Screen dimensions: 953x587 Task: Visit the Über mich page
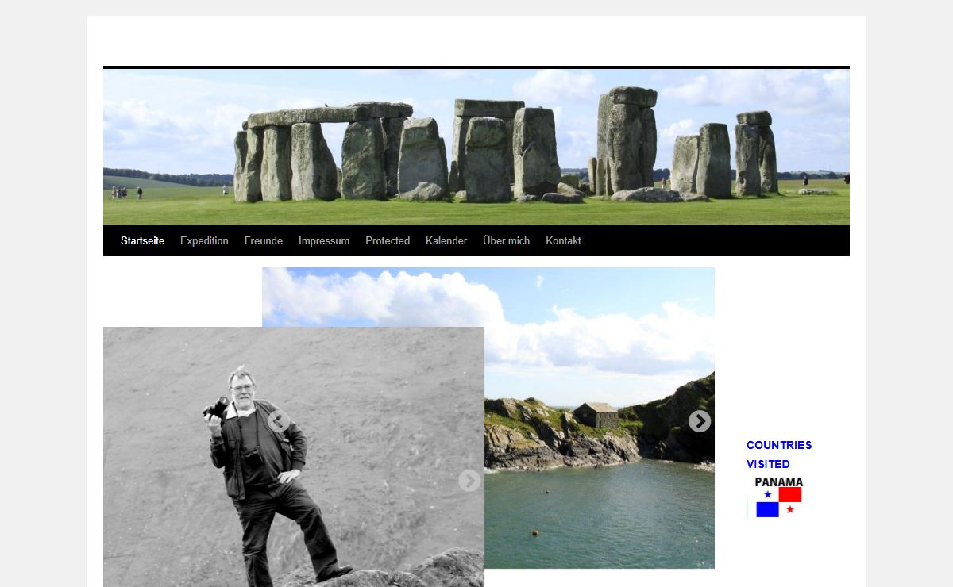coord(506,240)
